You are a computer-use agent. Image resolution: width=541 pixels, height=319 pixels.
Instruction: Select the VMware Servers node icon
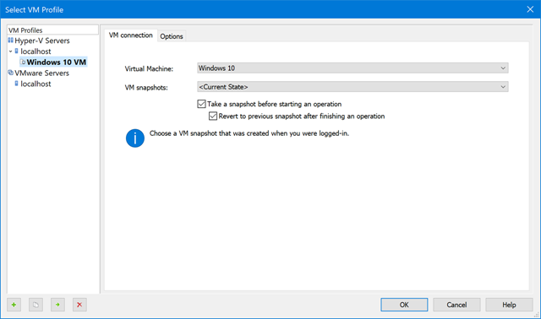11,73
